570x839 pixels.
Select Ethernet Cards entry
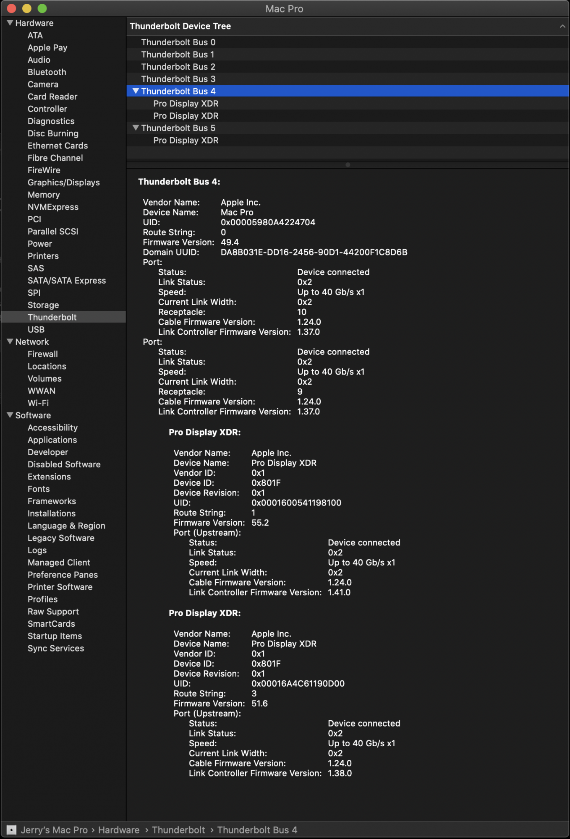[58, 146]
